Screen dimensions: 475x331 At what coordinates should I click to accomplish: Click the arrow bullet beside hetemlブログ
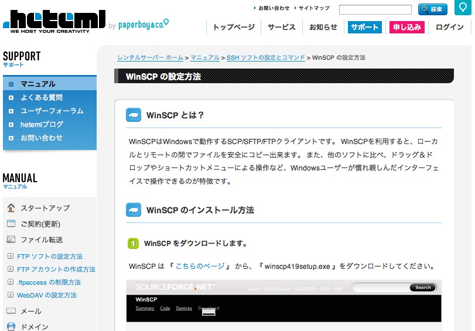pos(11,125)
